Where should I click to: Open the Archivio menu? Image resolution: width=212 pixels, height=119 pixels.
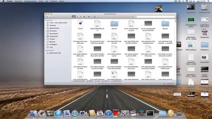(18, 1)
